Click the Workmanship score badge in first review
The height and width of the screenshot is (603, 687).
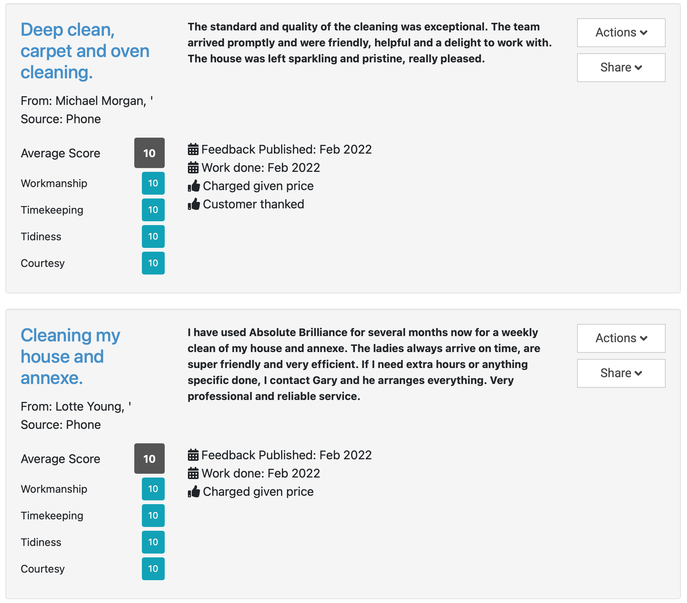[x=153, y=183]
